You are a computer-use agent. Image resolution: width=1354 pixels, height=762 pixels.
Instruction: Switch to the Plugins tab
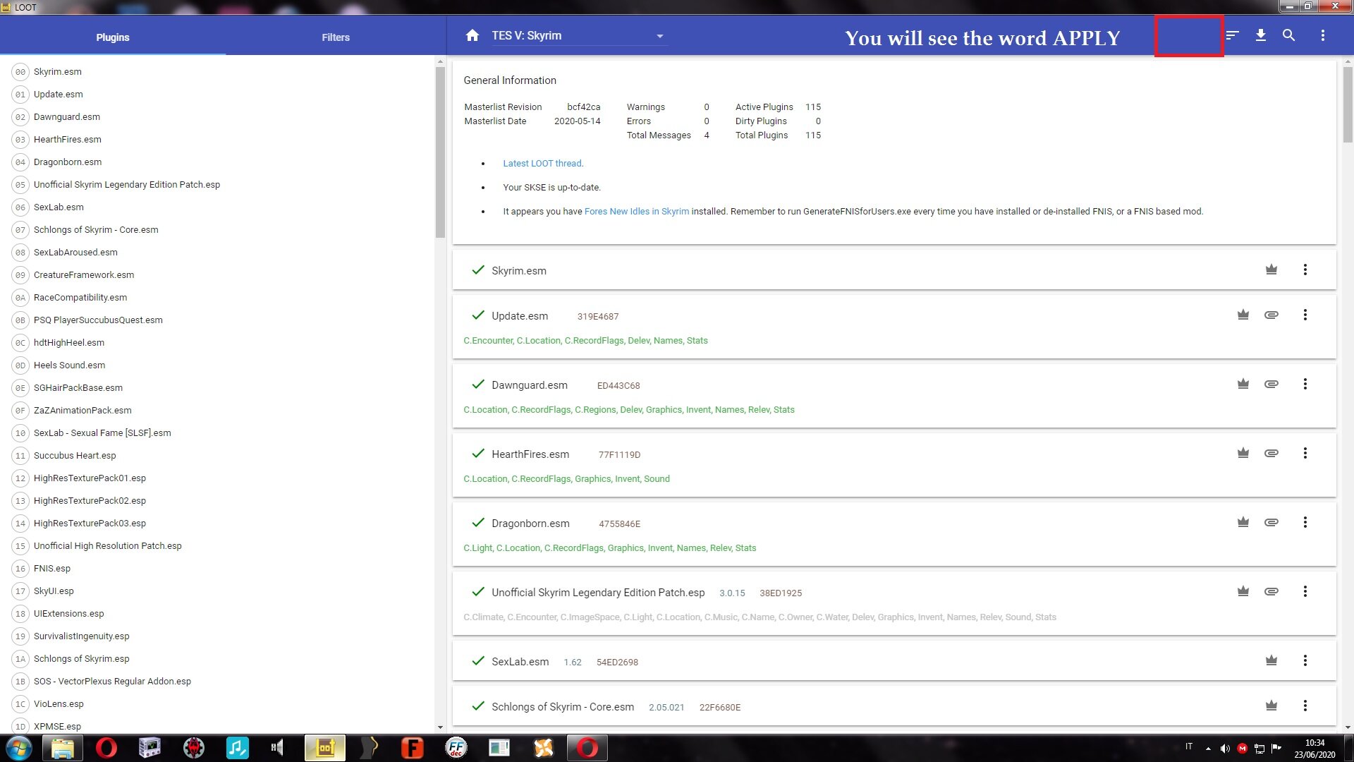113,37
